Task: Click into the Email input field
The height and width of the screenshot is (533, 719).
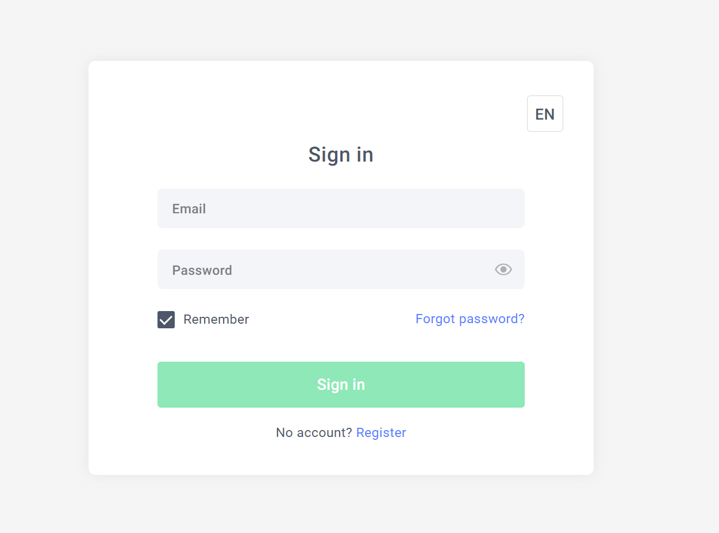Action: tap(341, 209)
